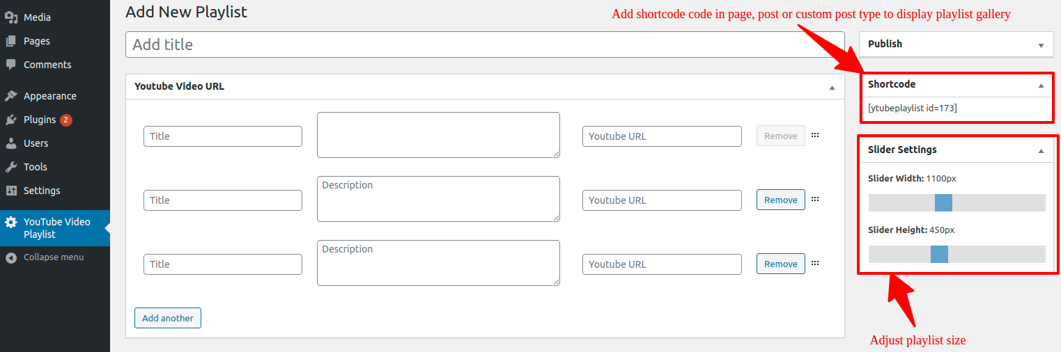Click the YouTube Video Playlist gear icon

pyautogui.click(x=11, y=223)
